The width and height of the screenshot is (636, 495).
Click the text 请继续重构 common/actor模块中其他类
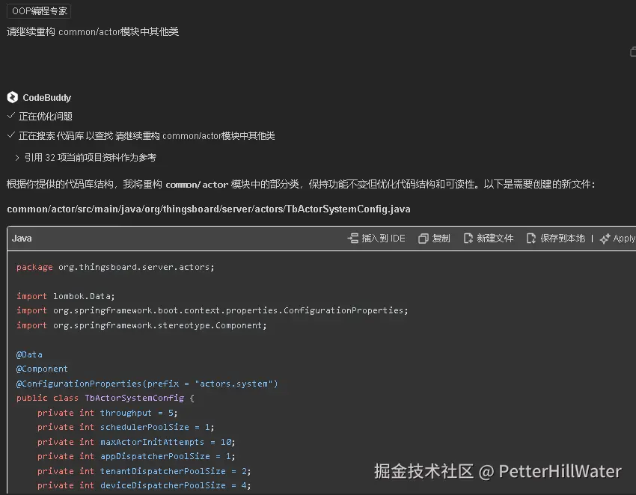pyautogui.click(x=93, y=31)
